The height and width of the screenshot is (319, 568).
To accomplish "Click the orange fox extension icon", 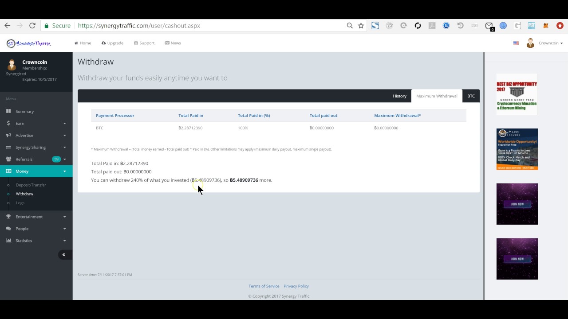I will [546, 26].
